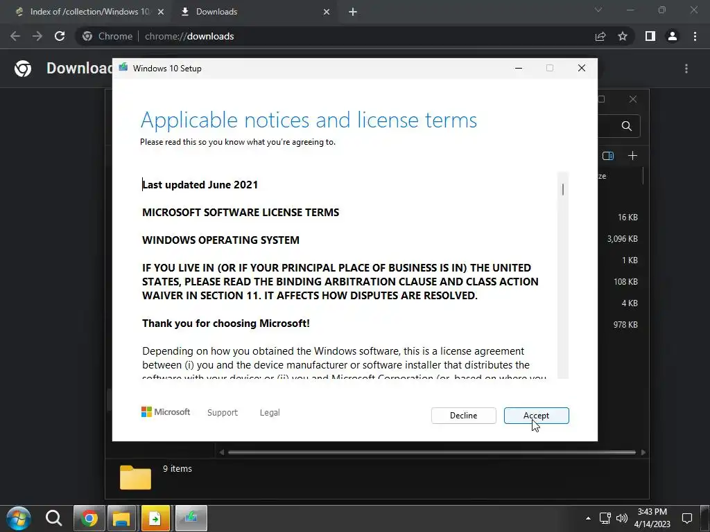Click the File Explorer search icon
Image resolution: width=710 pixels, height=532 pixels.
click(627, 126)
